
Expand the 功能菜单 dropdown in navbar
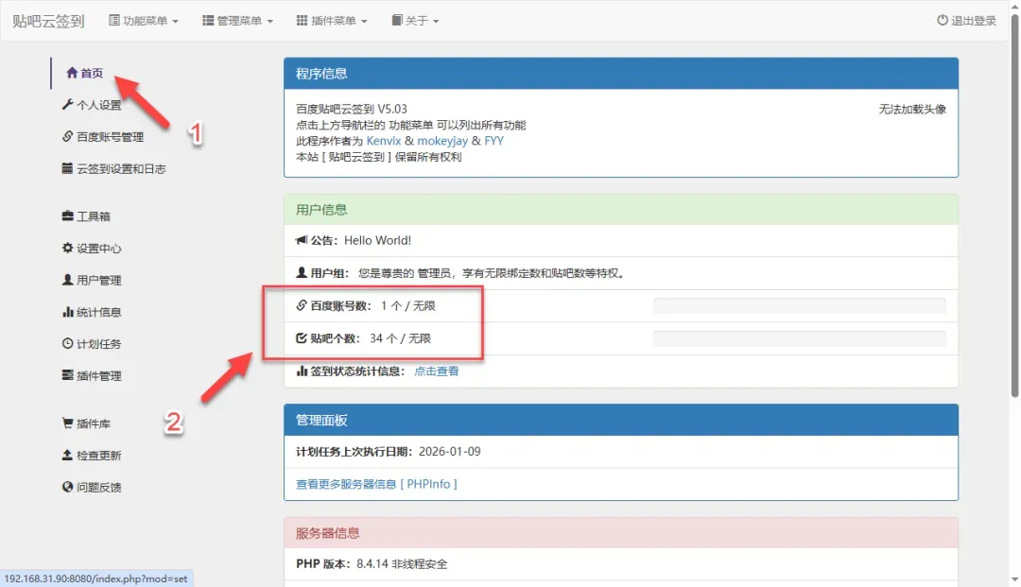click(143, 21)
